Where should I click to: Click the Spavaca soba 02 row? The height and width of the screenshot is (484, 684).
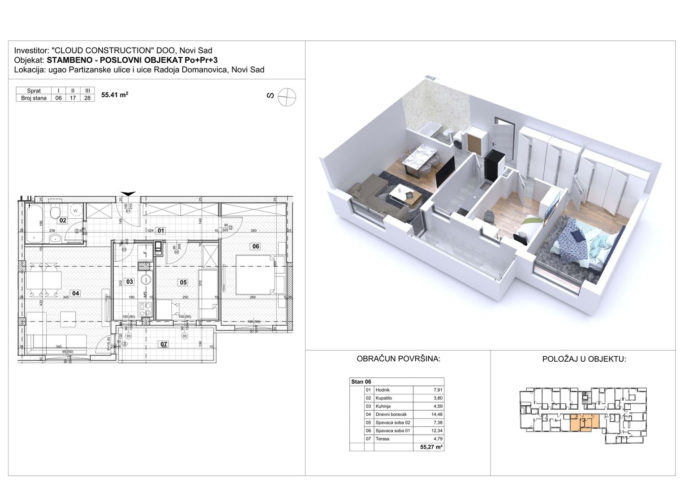[x=404, y=423]
